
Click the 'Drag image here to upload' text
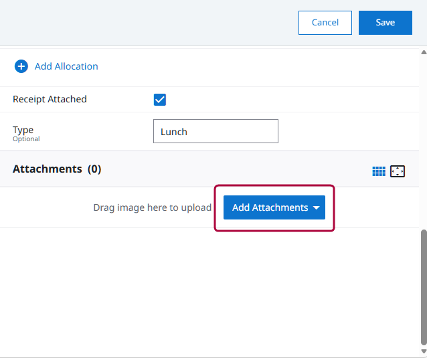[x=152, y=207]
